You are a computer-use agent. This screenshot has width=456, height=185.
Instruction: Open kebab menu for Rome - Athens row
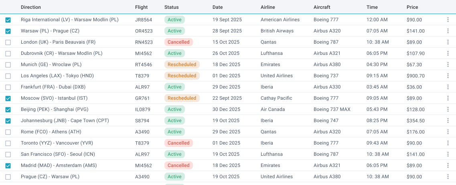448,132
